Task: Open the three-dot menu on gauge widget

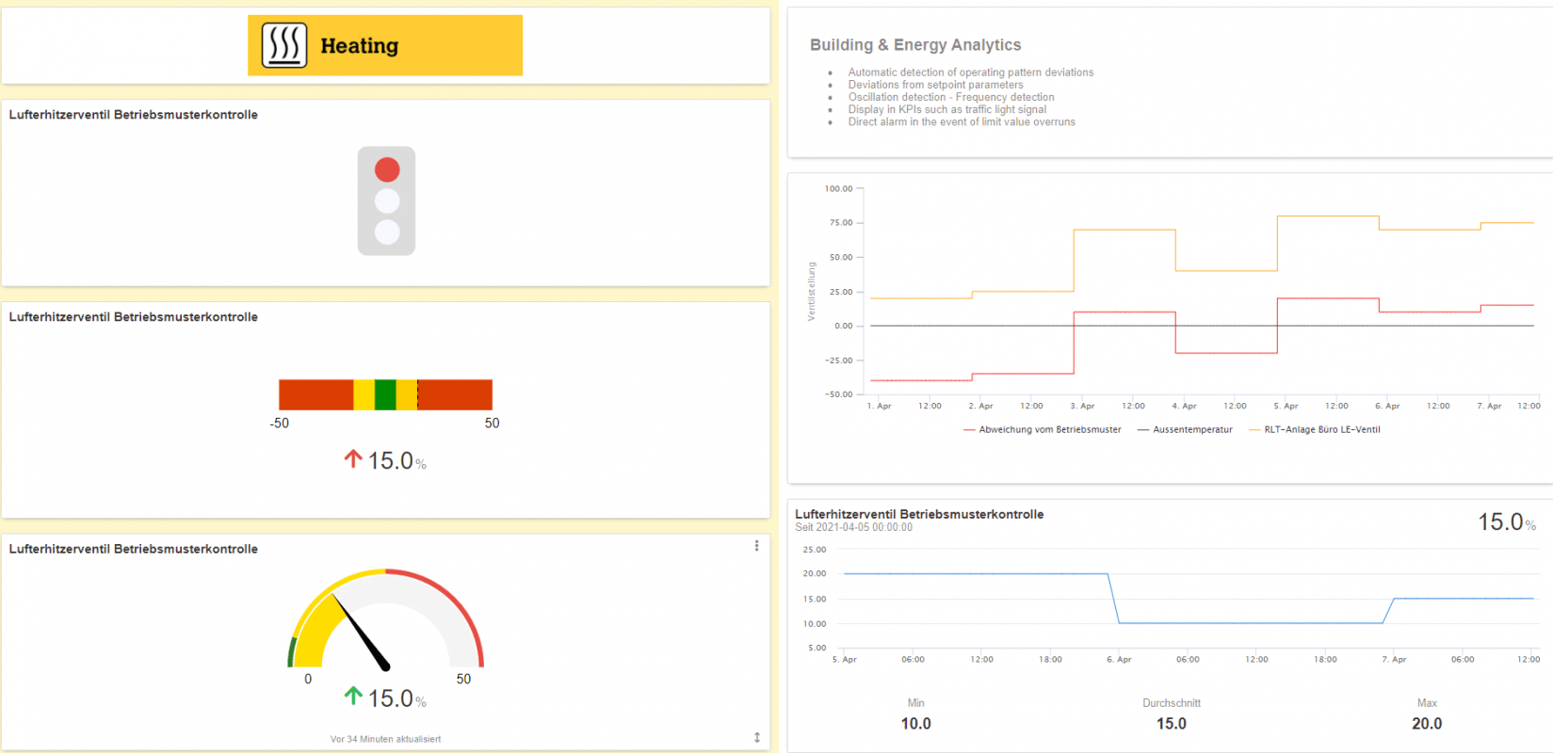Action: click(756, 546)
